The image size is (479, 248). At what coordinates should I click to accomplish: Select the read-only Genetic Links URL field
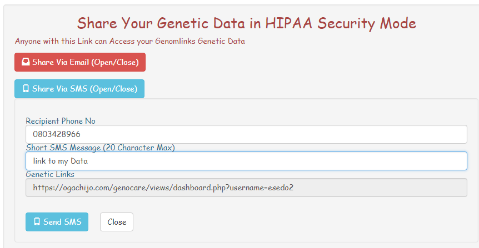[246, 188]
